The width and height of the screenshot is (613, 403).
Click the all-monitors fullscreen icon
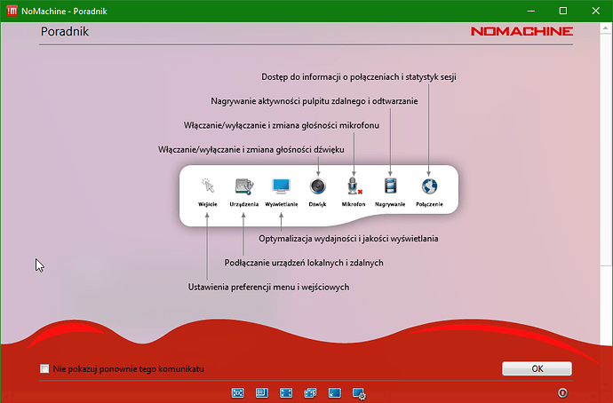(x=310, y=393)
